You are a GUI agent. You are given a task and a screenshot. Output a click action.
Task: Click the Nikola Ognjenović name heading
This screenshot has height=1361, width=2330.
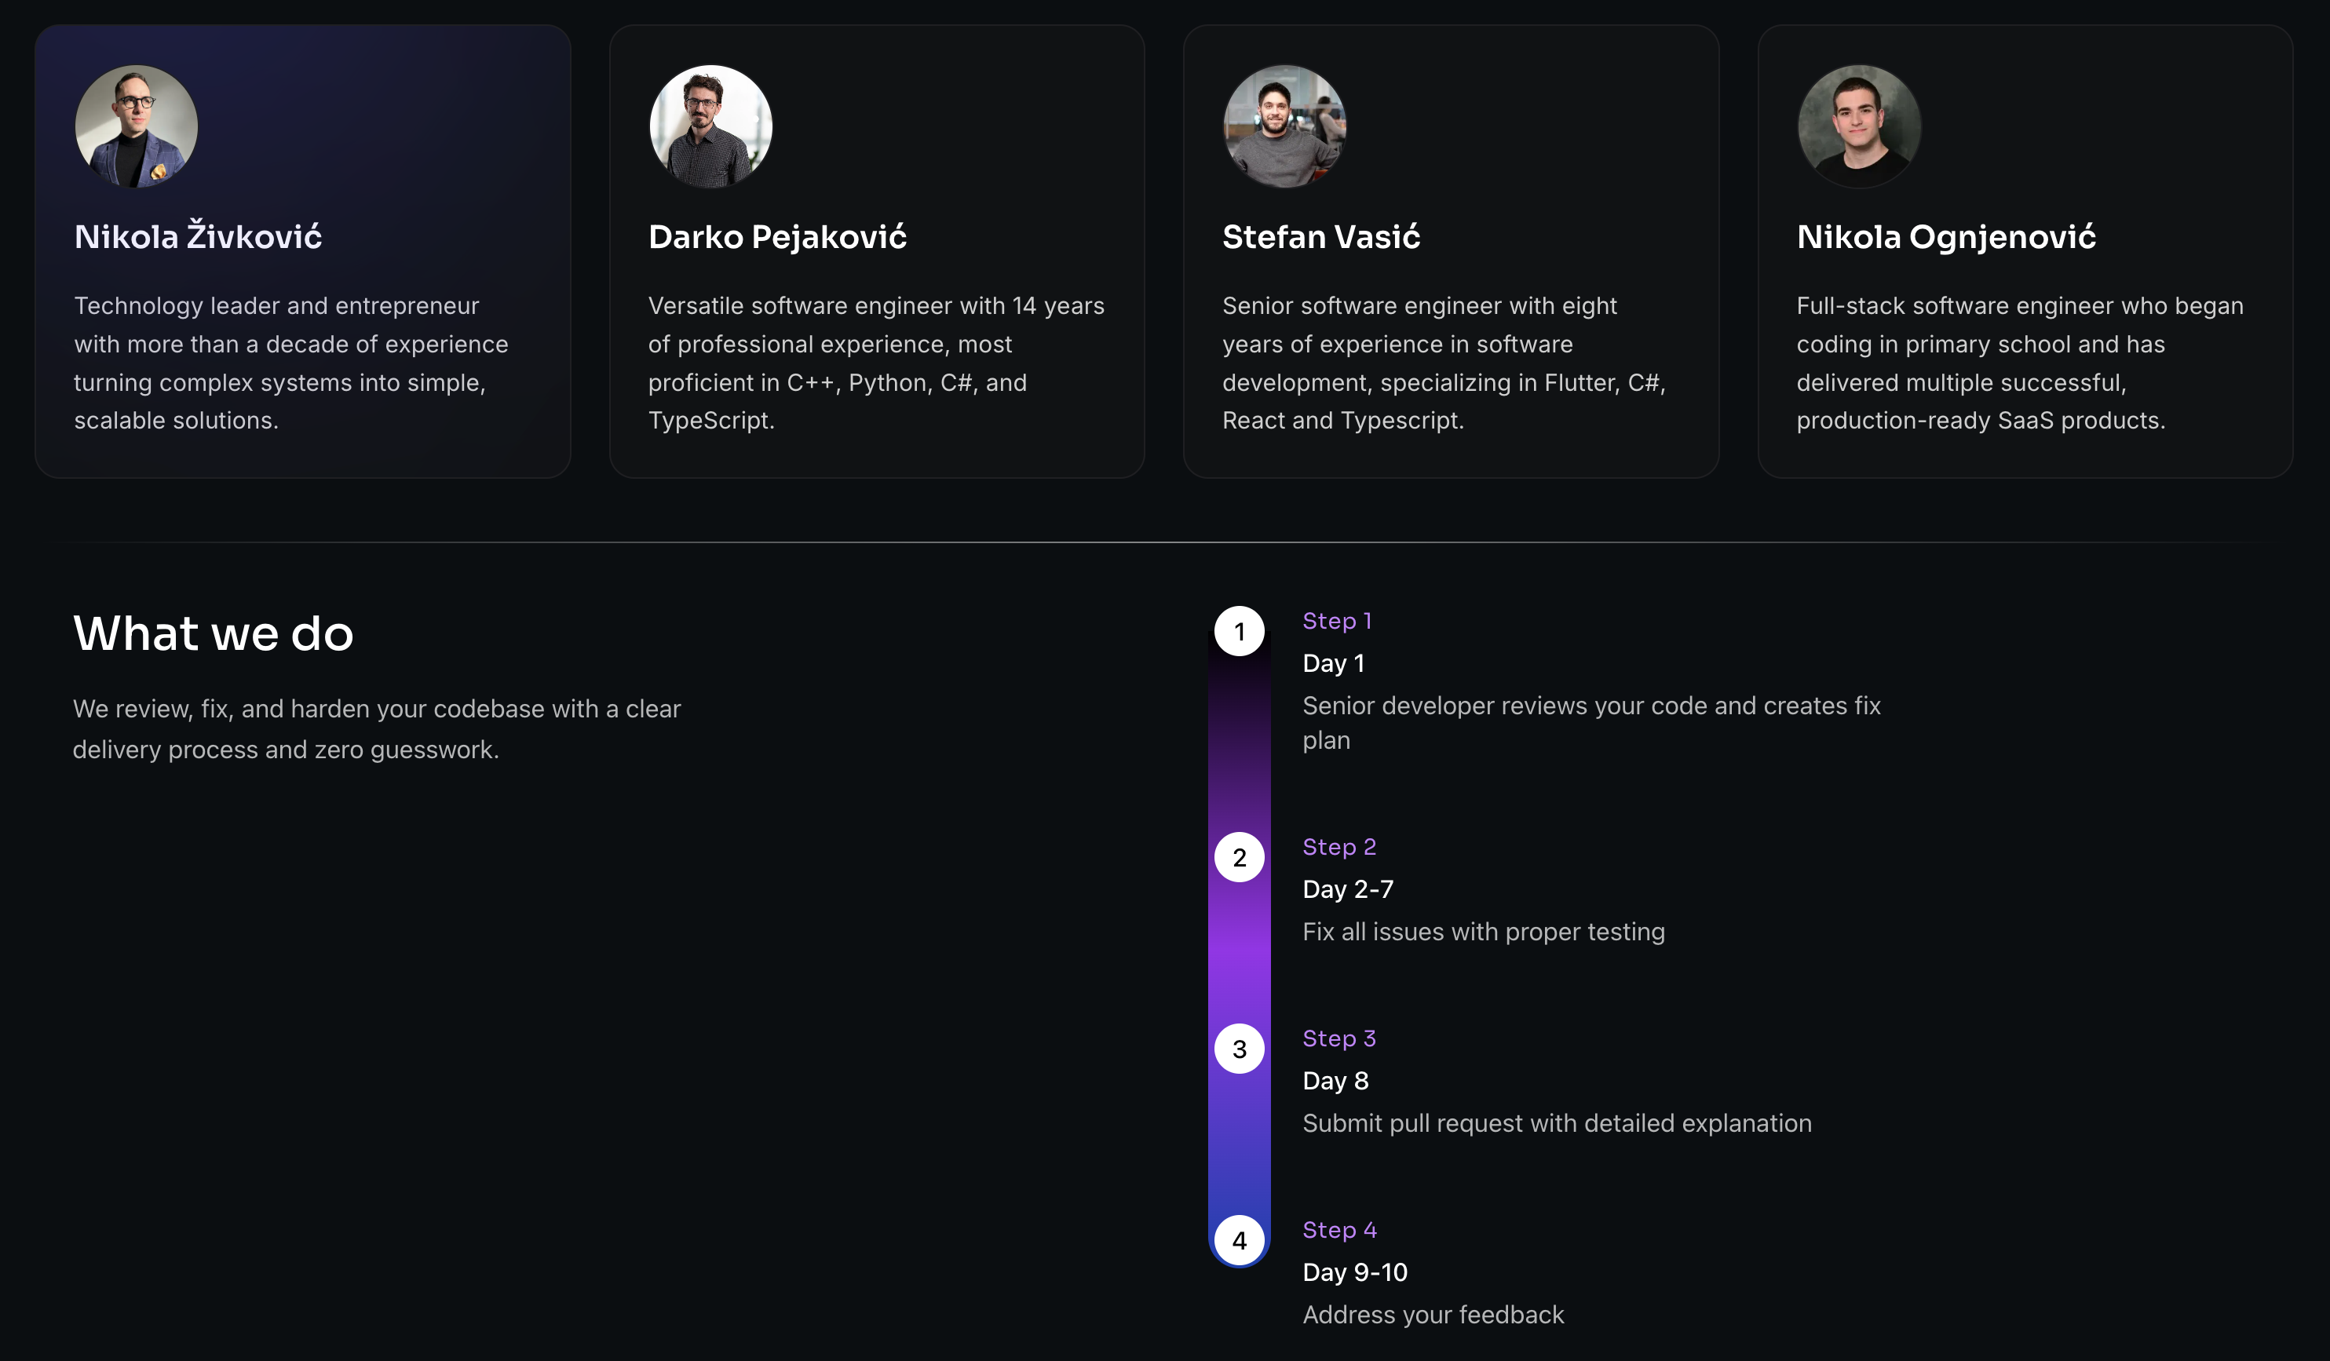coord(1945,237)
